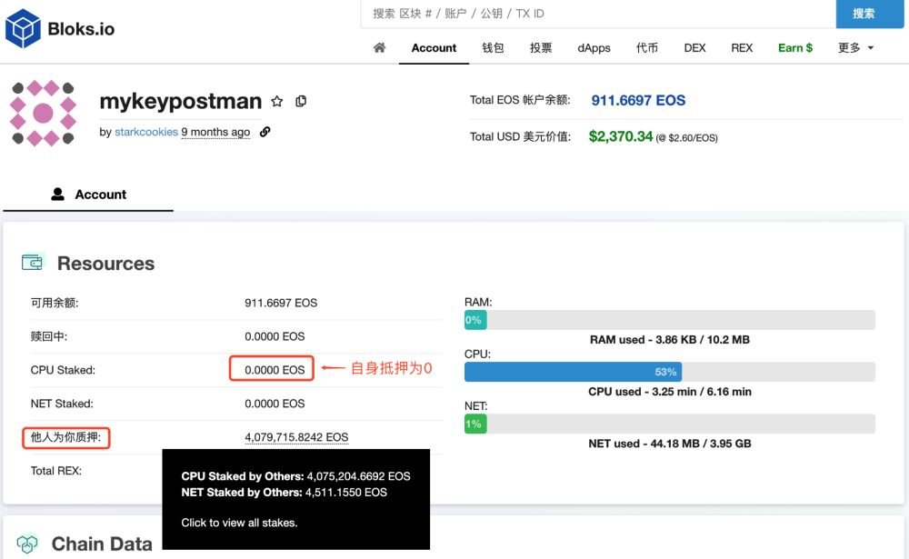This screenshot has width=909, height=559.
Task: Open the 代币 navigation item
Action: coord(647,47)
